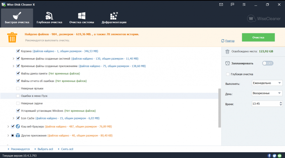Click the Неверные ярлыки label
The width and height of the screenshot is (285, 158).
(x=32, y=88)
